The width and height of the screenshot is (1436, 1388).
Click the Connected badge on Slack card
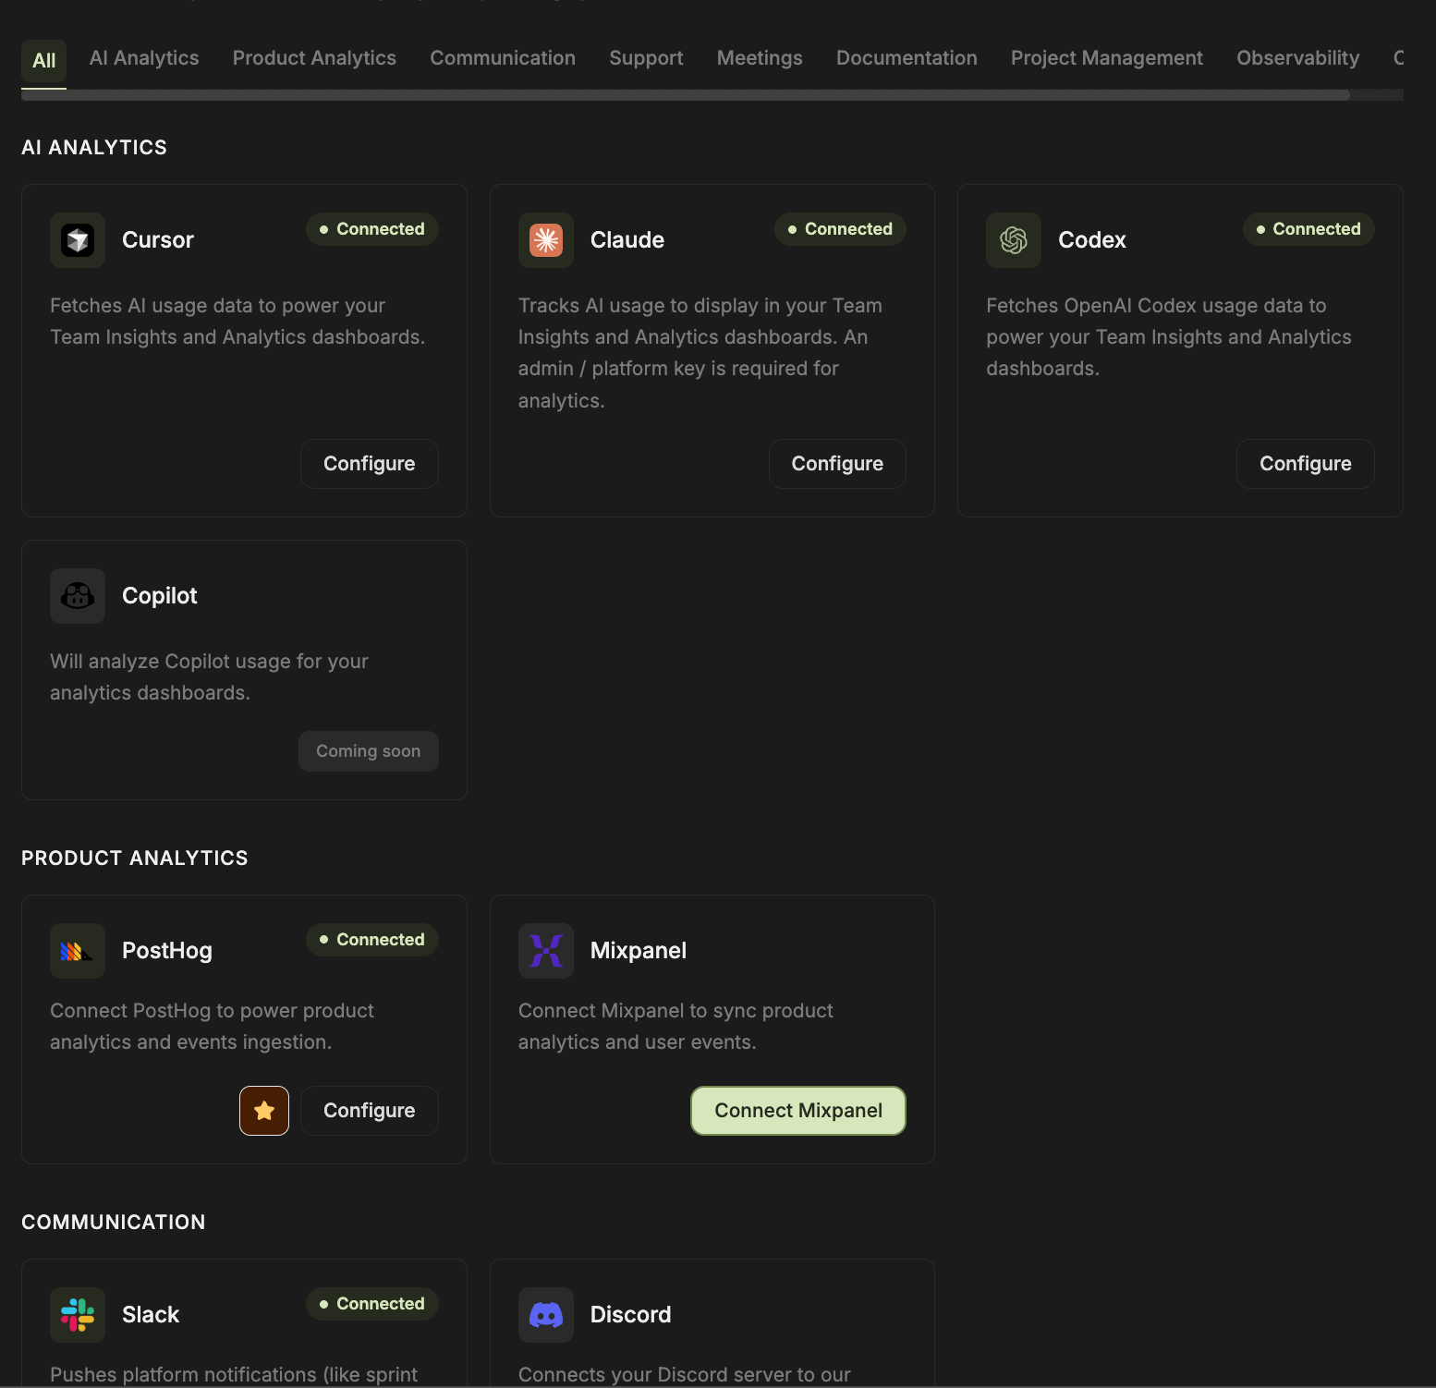[372, 1304]
